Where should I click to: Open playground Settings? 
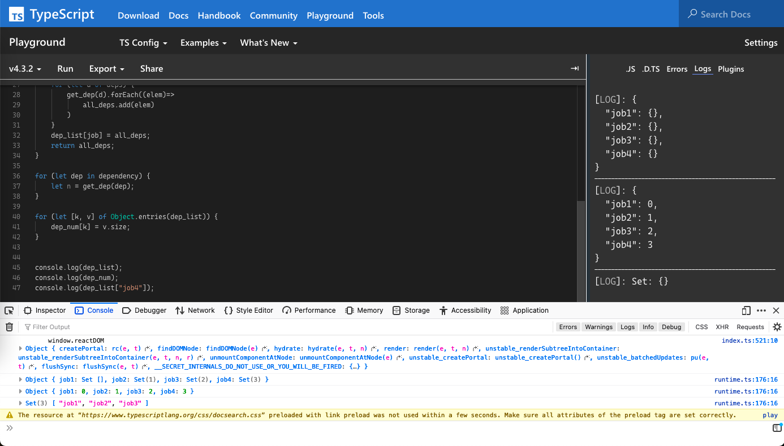[761, 42]
